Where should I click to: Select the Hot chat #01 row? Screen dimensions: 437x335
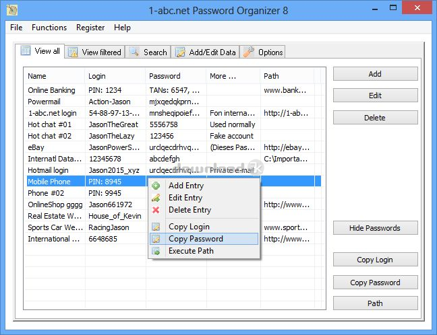click(x=174, y=124)
